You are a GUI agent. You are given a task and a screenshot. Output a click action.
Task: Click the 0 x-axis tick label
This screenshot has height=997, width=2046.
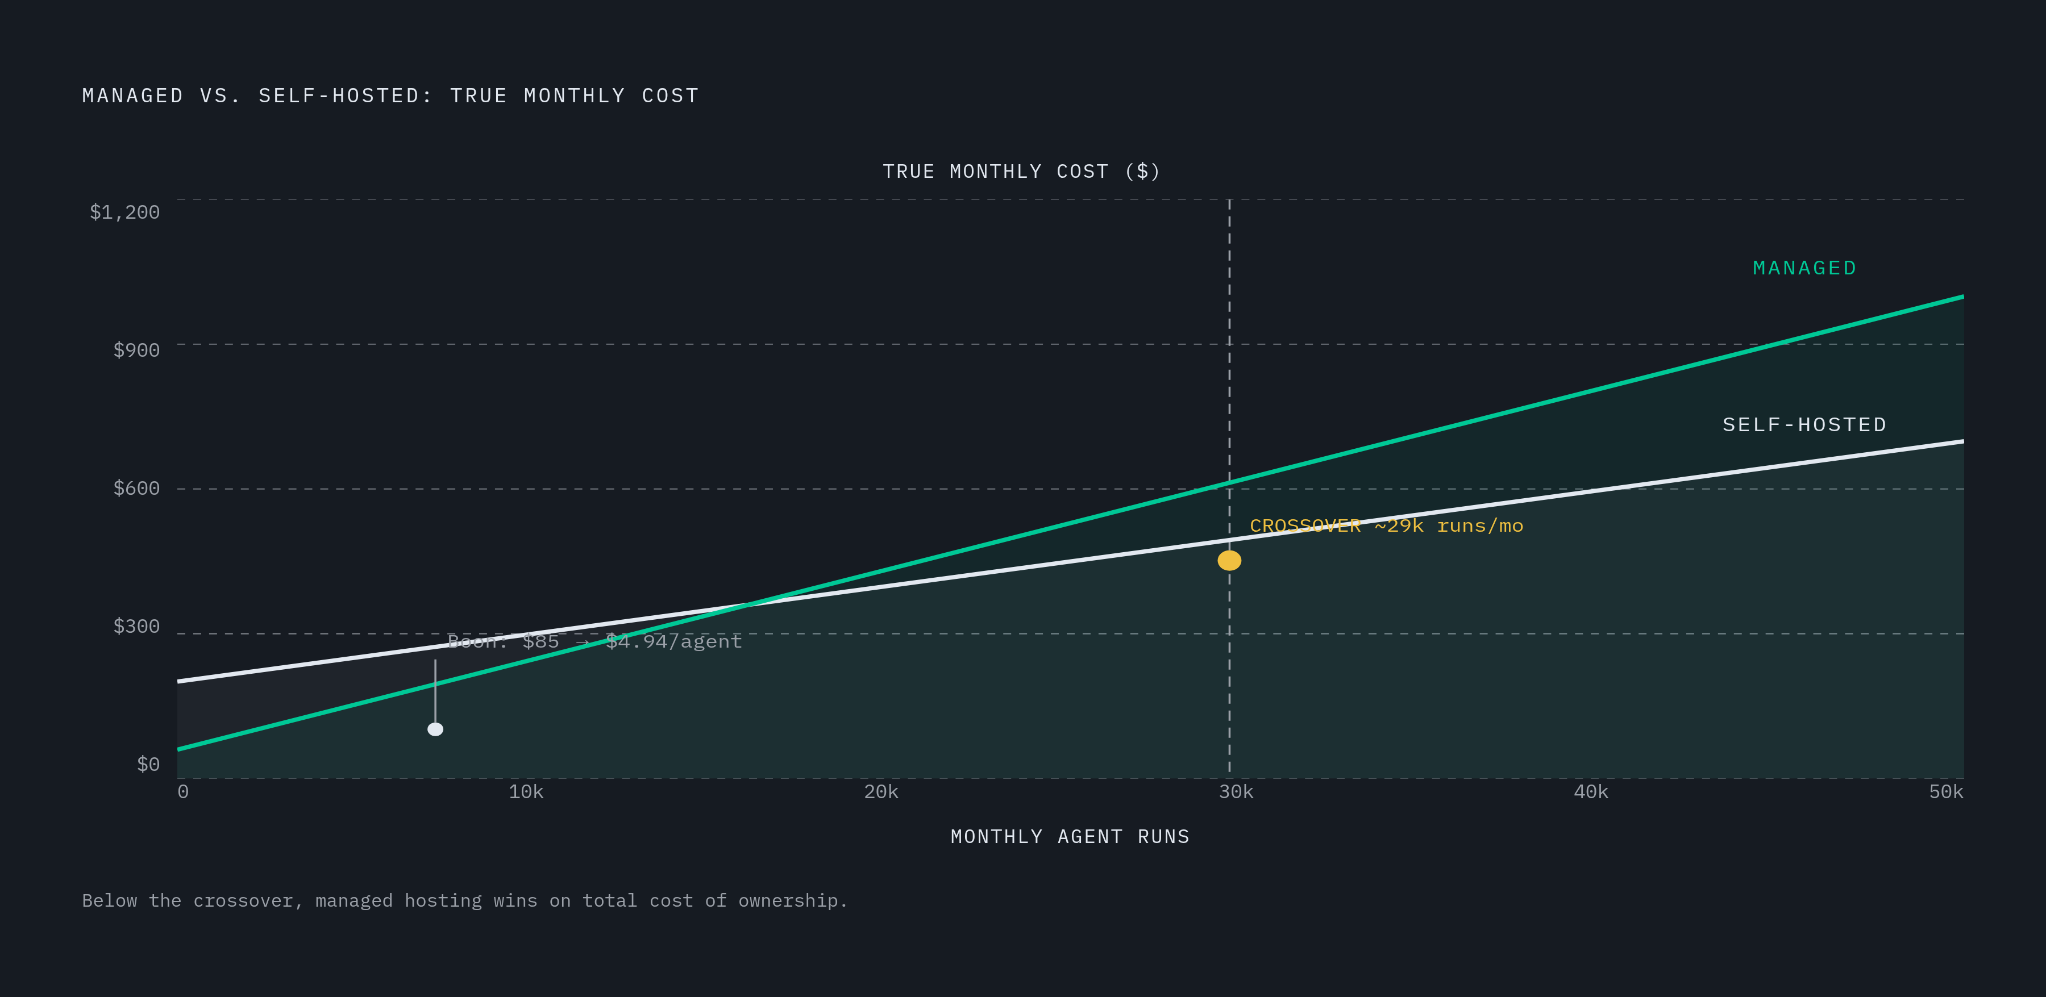pos(182,791)
